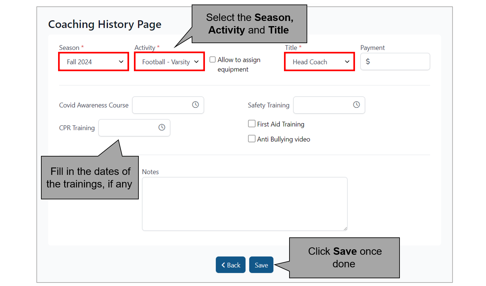Enable Allow to assign equipment checkbox

[x=213, y=60]
